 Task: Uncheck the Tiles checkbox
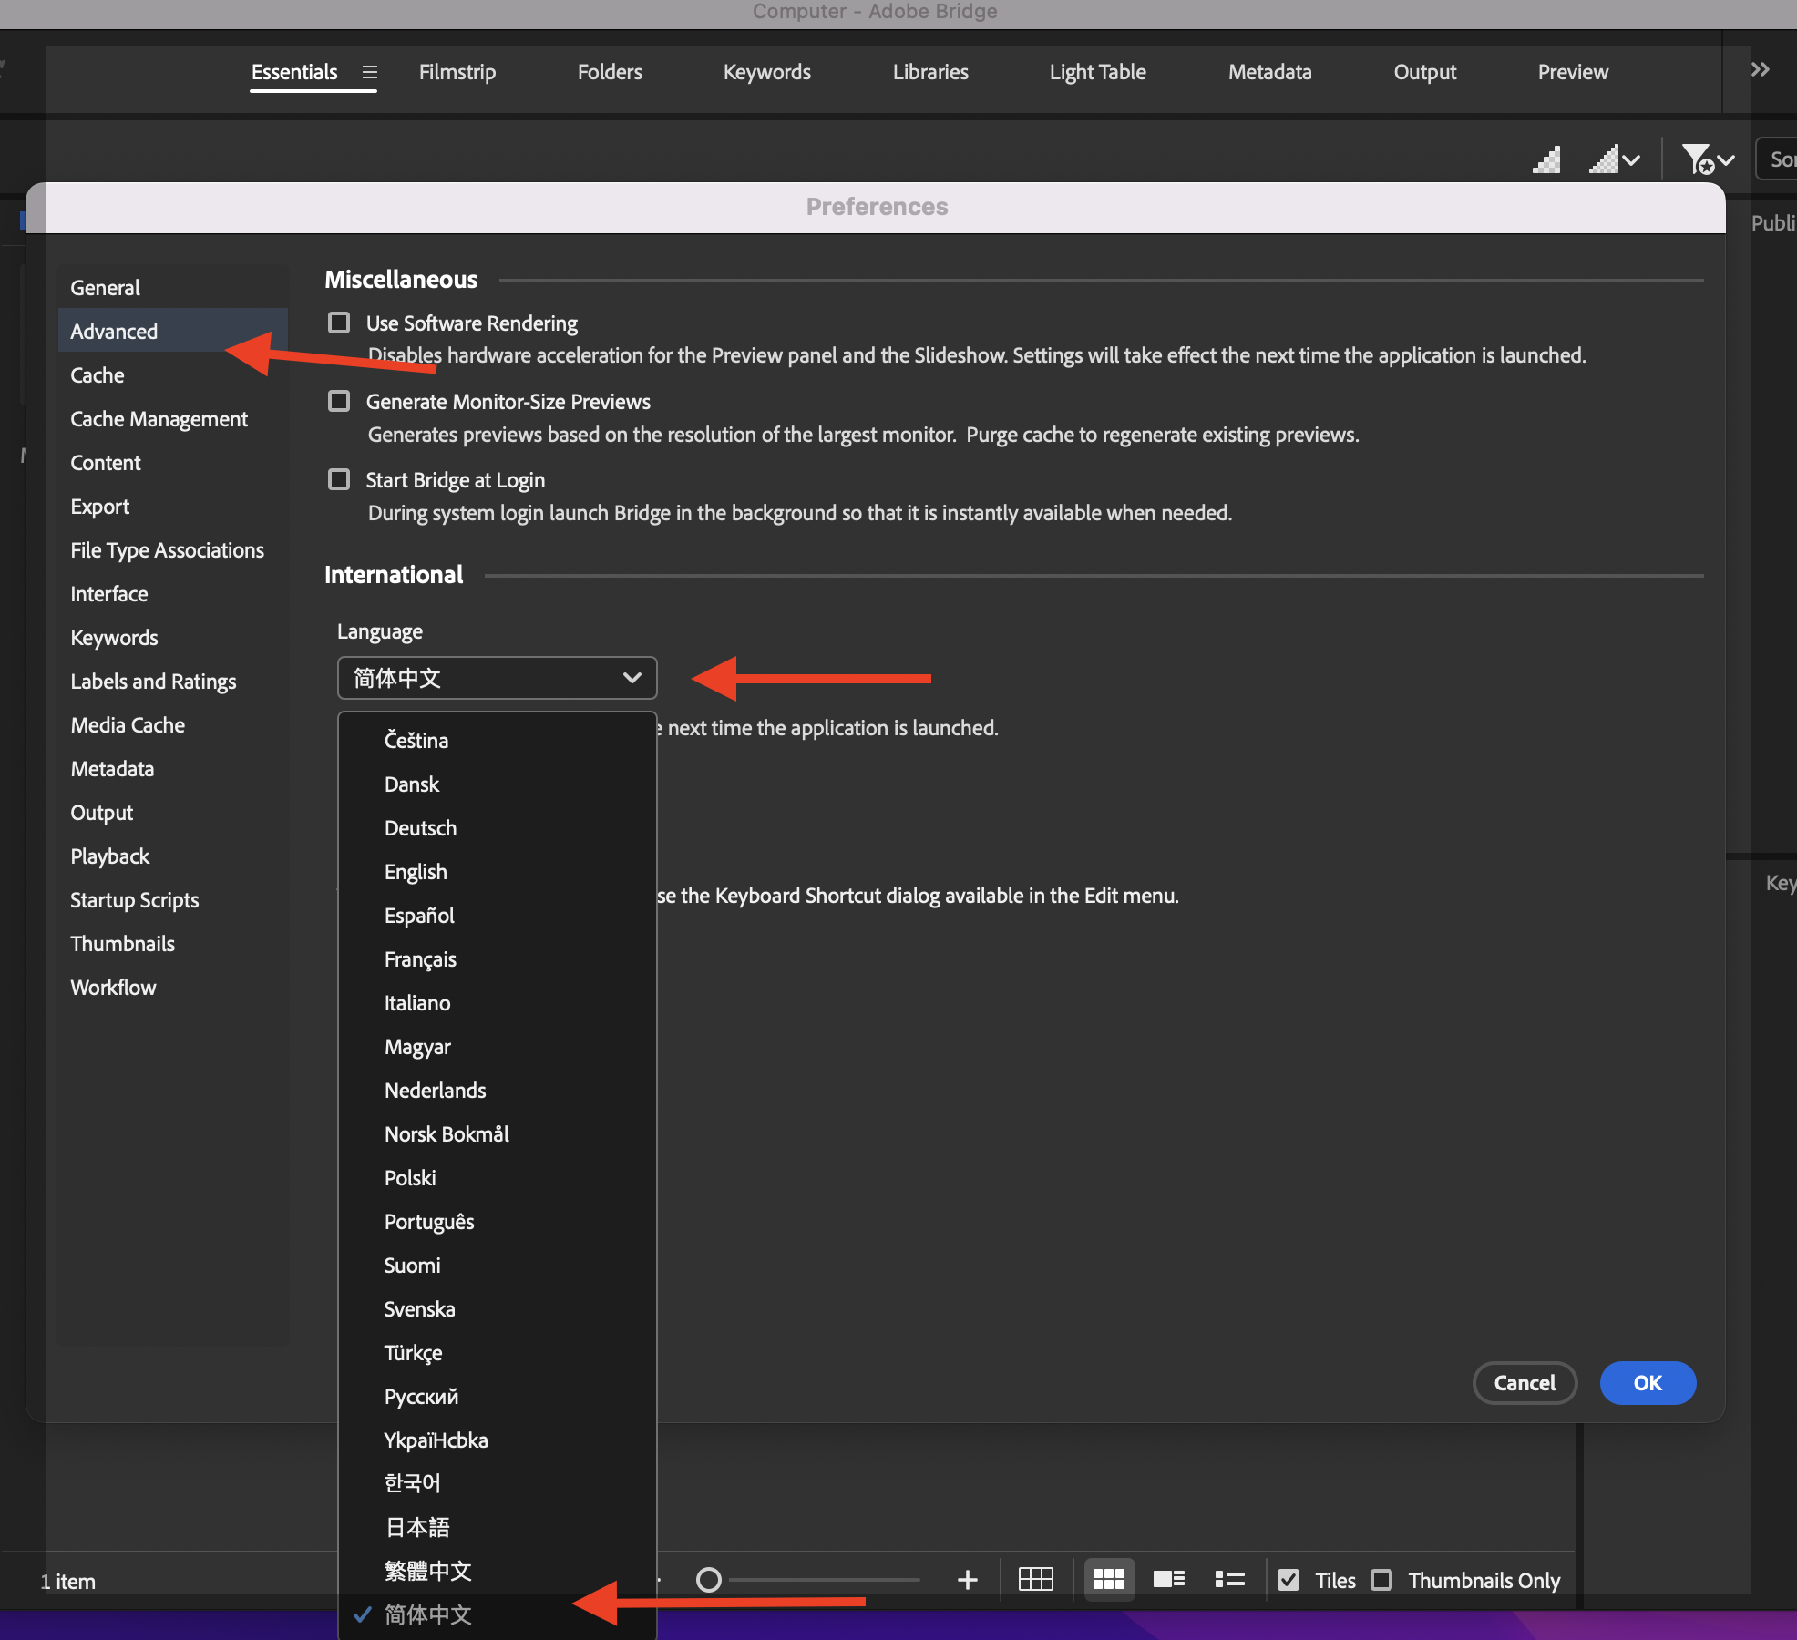[1289, 1580]
